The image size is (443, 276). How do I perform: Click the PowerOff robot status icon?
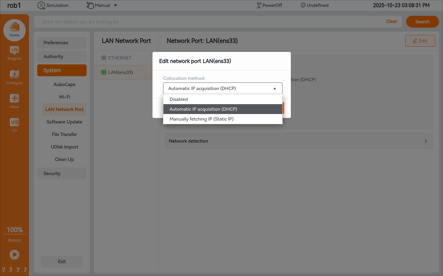pyautogui.click(x=259, y=5)
